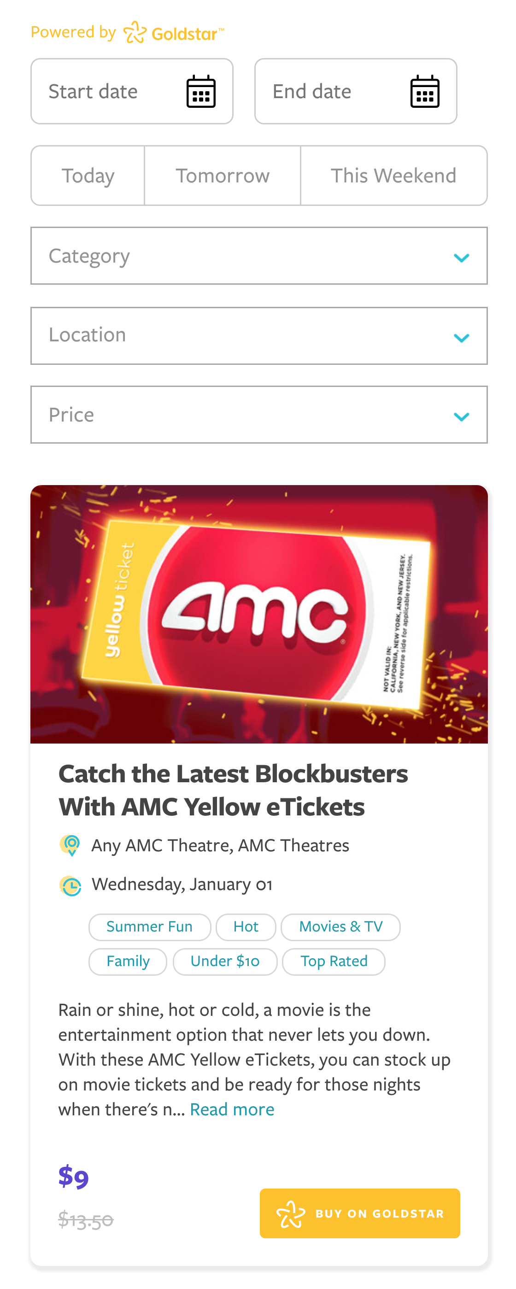Open the Price dropdown
Viewport: 516px width, 1289px height.
259,414
